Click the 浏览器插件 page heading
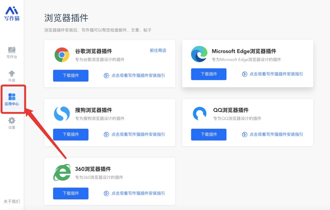Viewport: 330px width, 210px height. click(66, 18)
